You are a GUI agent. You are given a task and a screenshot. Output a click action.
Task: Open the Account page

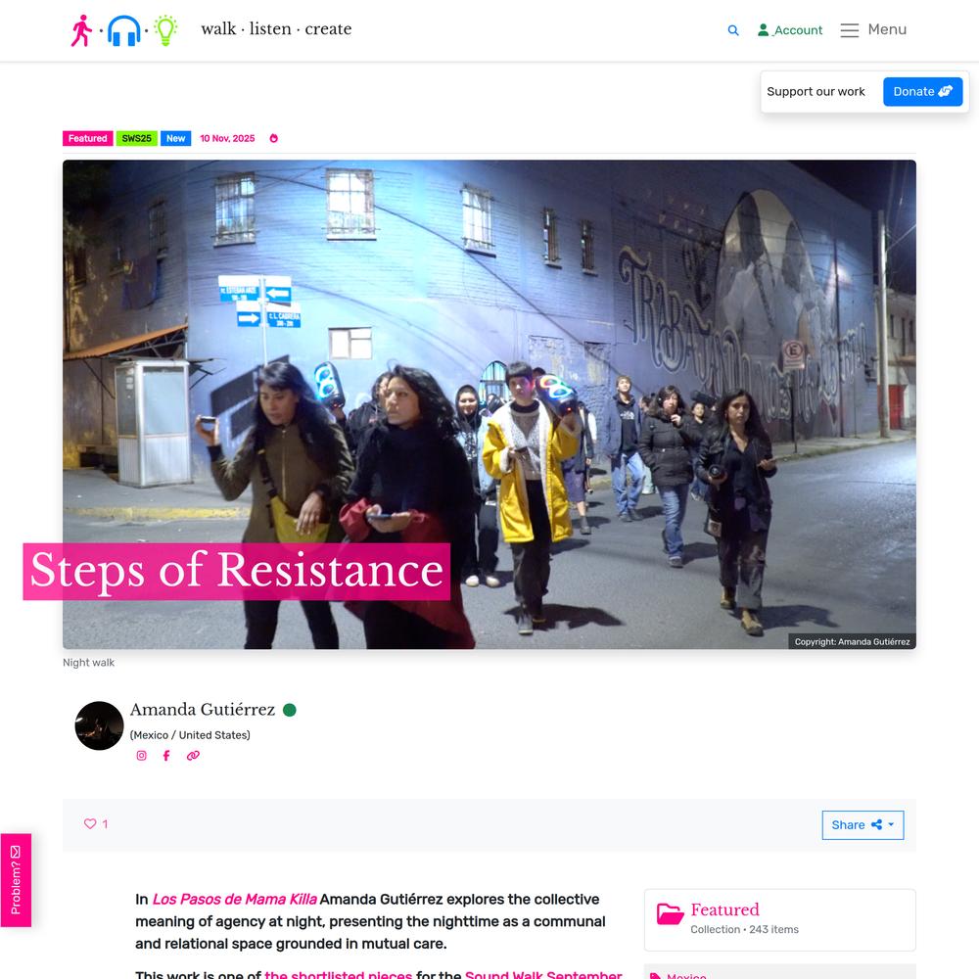tap(790, 30)
